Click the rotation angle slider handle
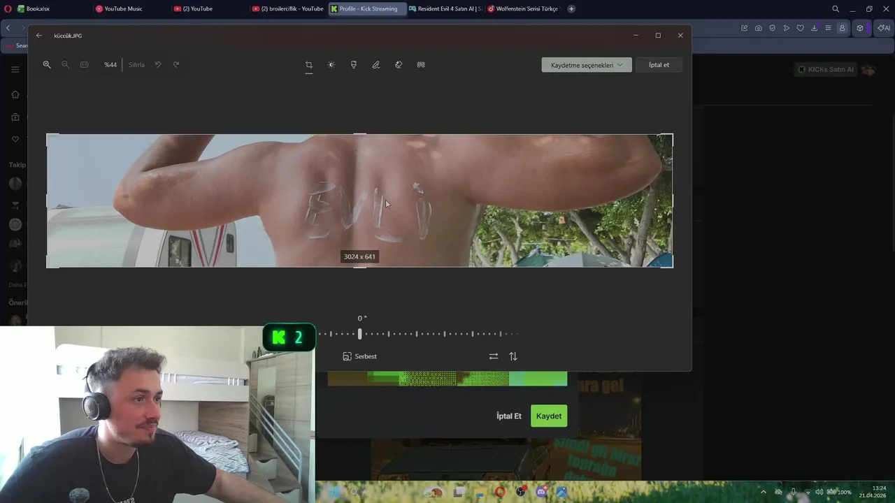This screenshot has height=503, width=895. click(360, 334)
